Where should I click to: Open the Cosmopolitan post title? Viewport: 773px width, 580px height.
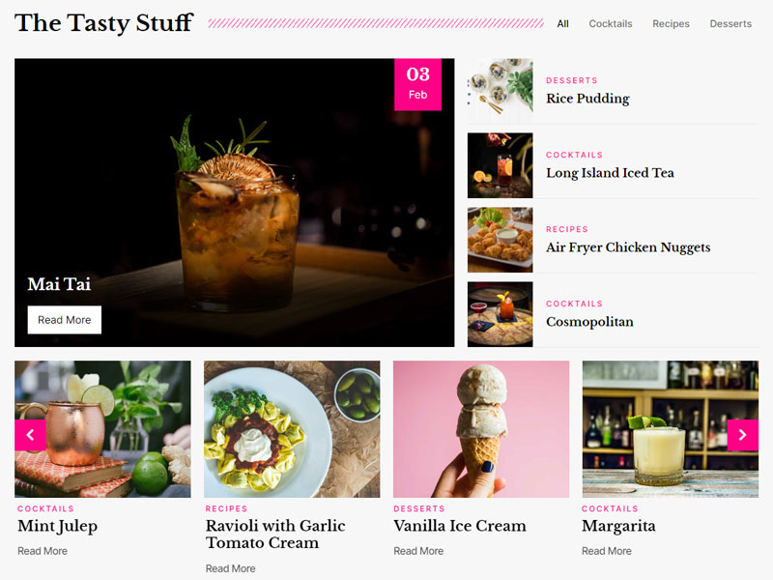point(589,322)
